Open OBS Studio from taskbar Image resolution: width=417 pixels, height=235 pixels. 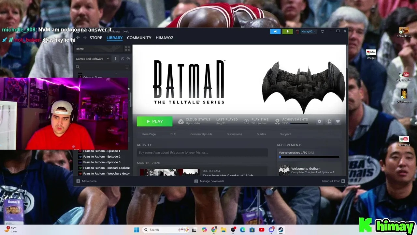tap(233, 230)
